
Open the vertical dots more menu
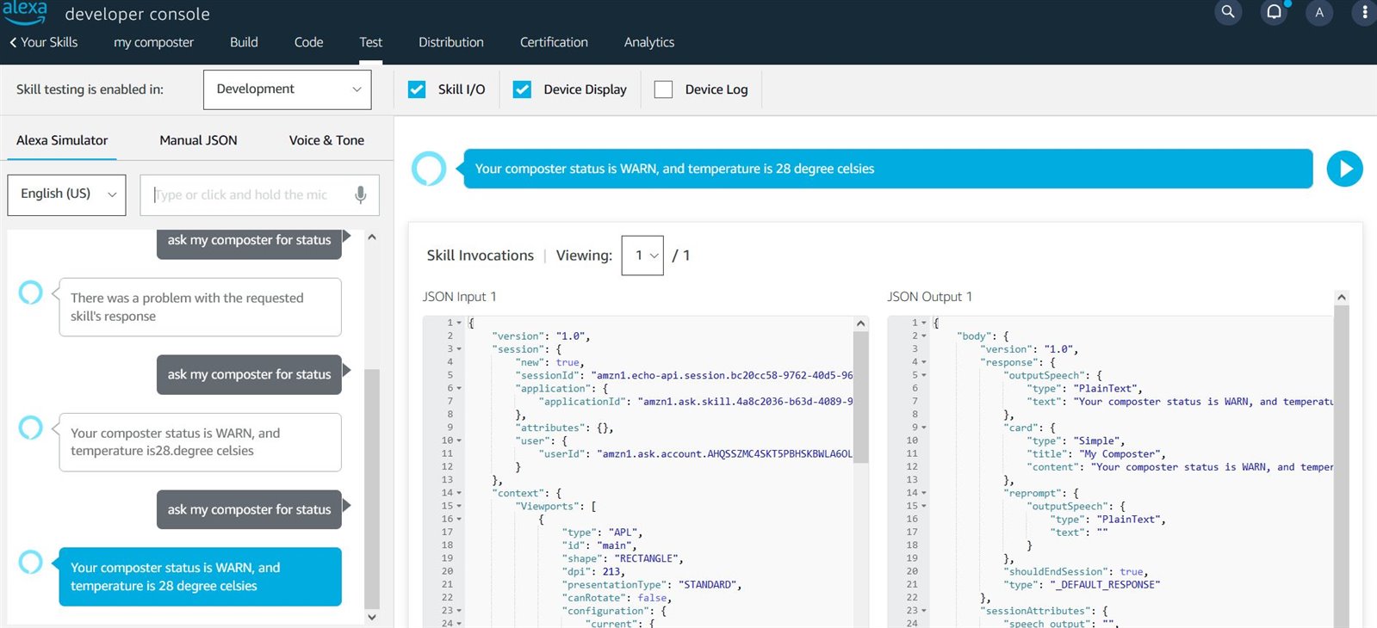[x=1365, y=12]
